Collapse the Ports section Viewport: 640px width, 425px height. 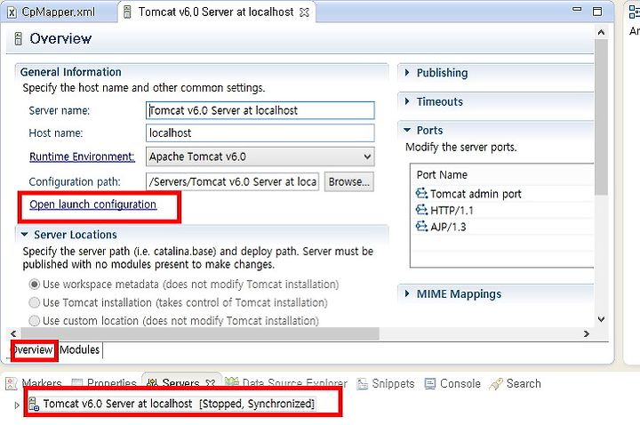point(407,130)
